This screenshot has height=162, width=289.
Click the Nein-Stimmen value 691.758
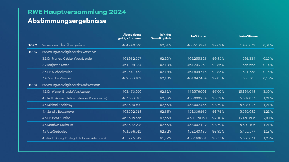(249, 72)
